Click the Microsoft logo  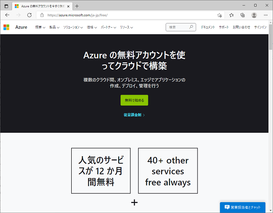click(x=6, y=27)
